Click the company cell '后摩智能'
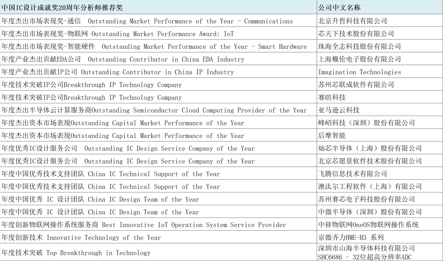 pyautogui.click(x=380, y=135)
